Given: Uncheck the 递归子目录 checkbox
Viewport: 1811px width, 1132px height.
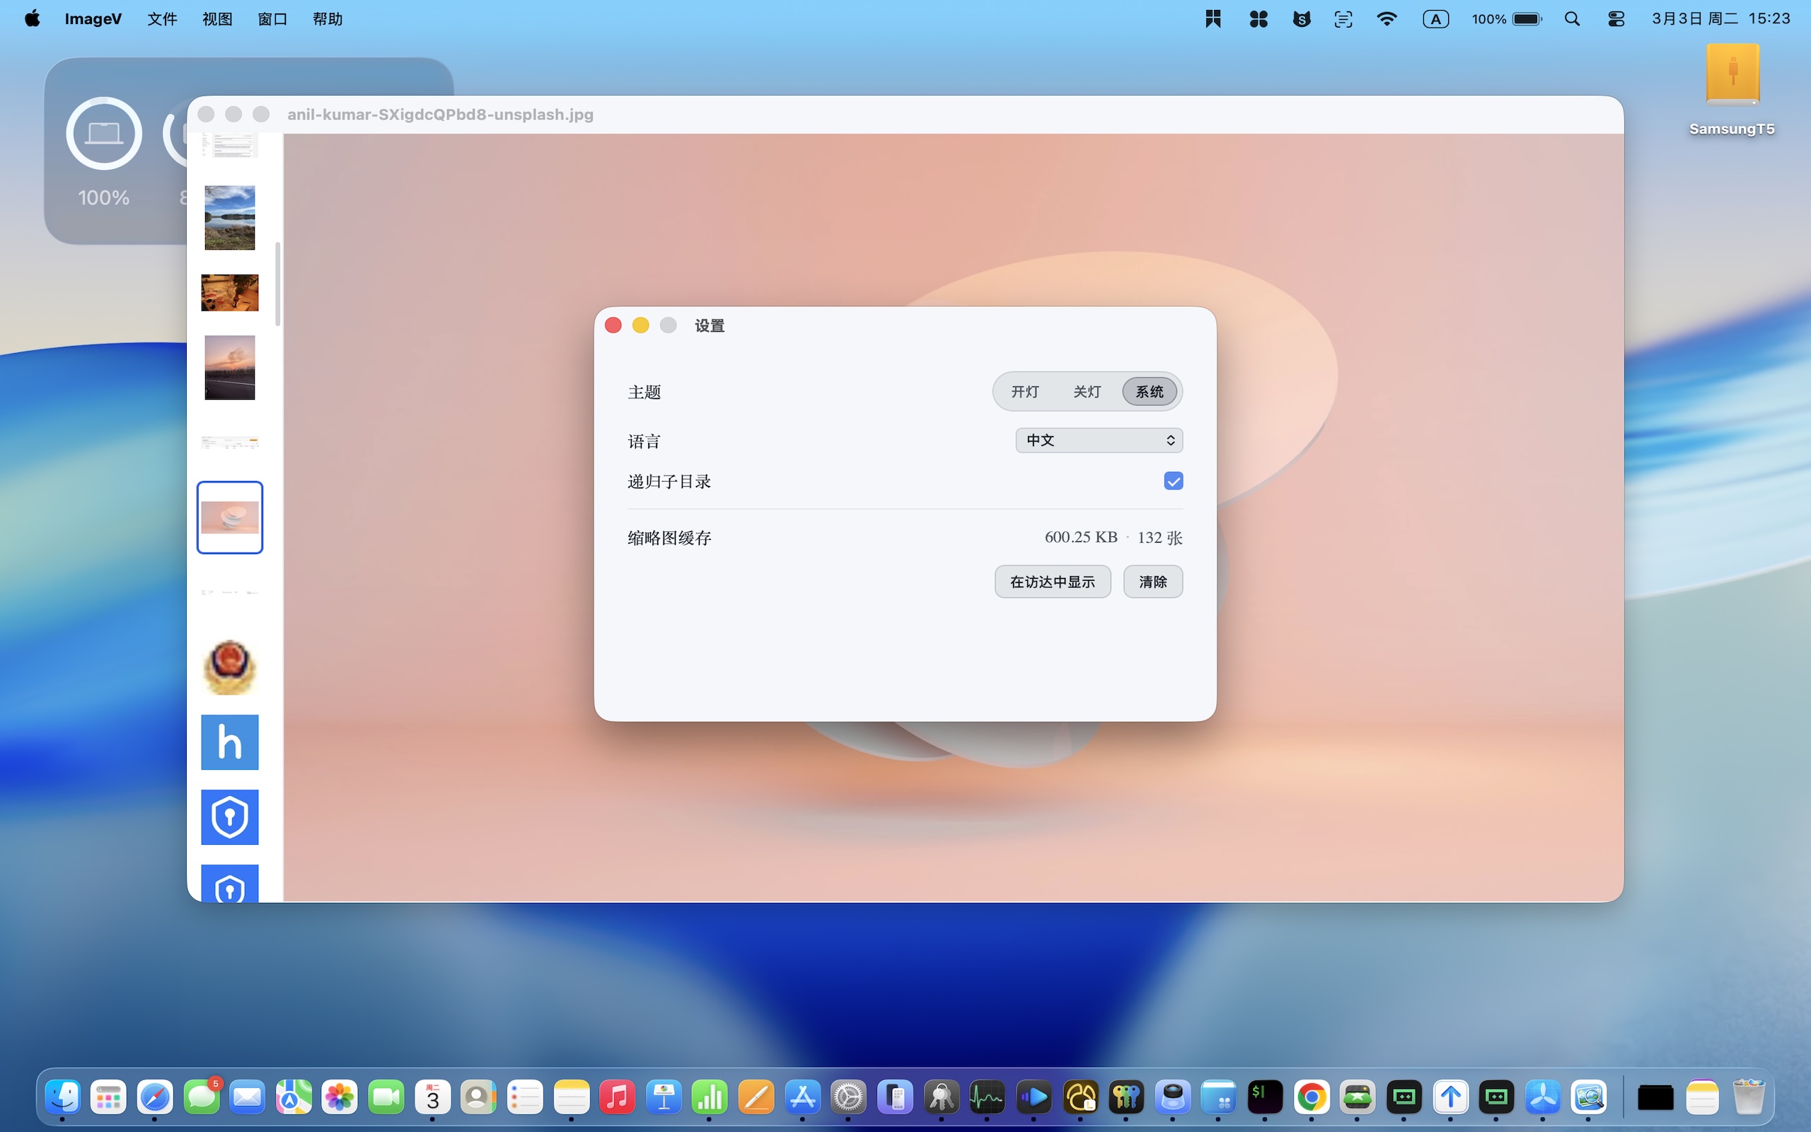Looking at the screenshot, I should click(1173, 480).
